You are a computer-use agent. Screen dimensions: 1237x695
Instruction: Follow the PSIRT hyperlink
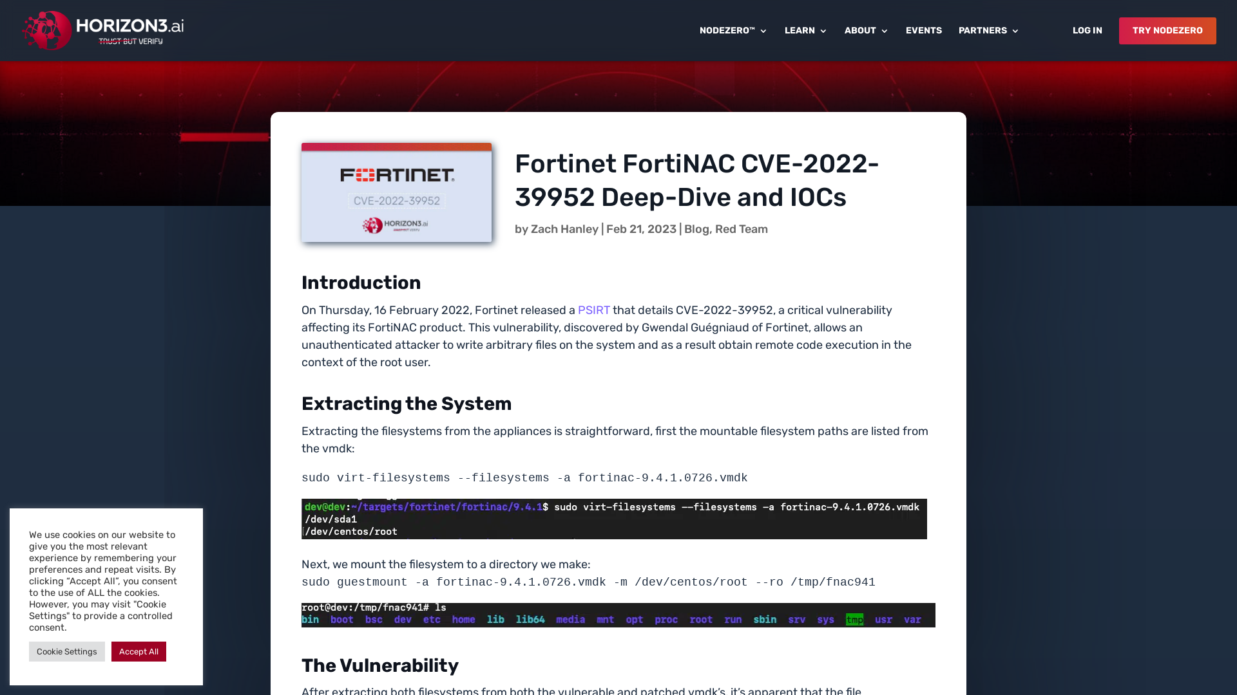(593, 310)
